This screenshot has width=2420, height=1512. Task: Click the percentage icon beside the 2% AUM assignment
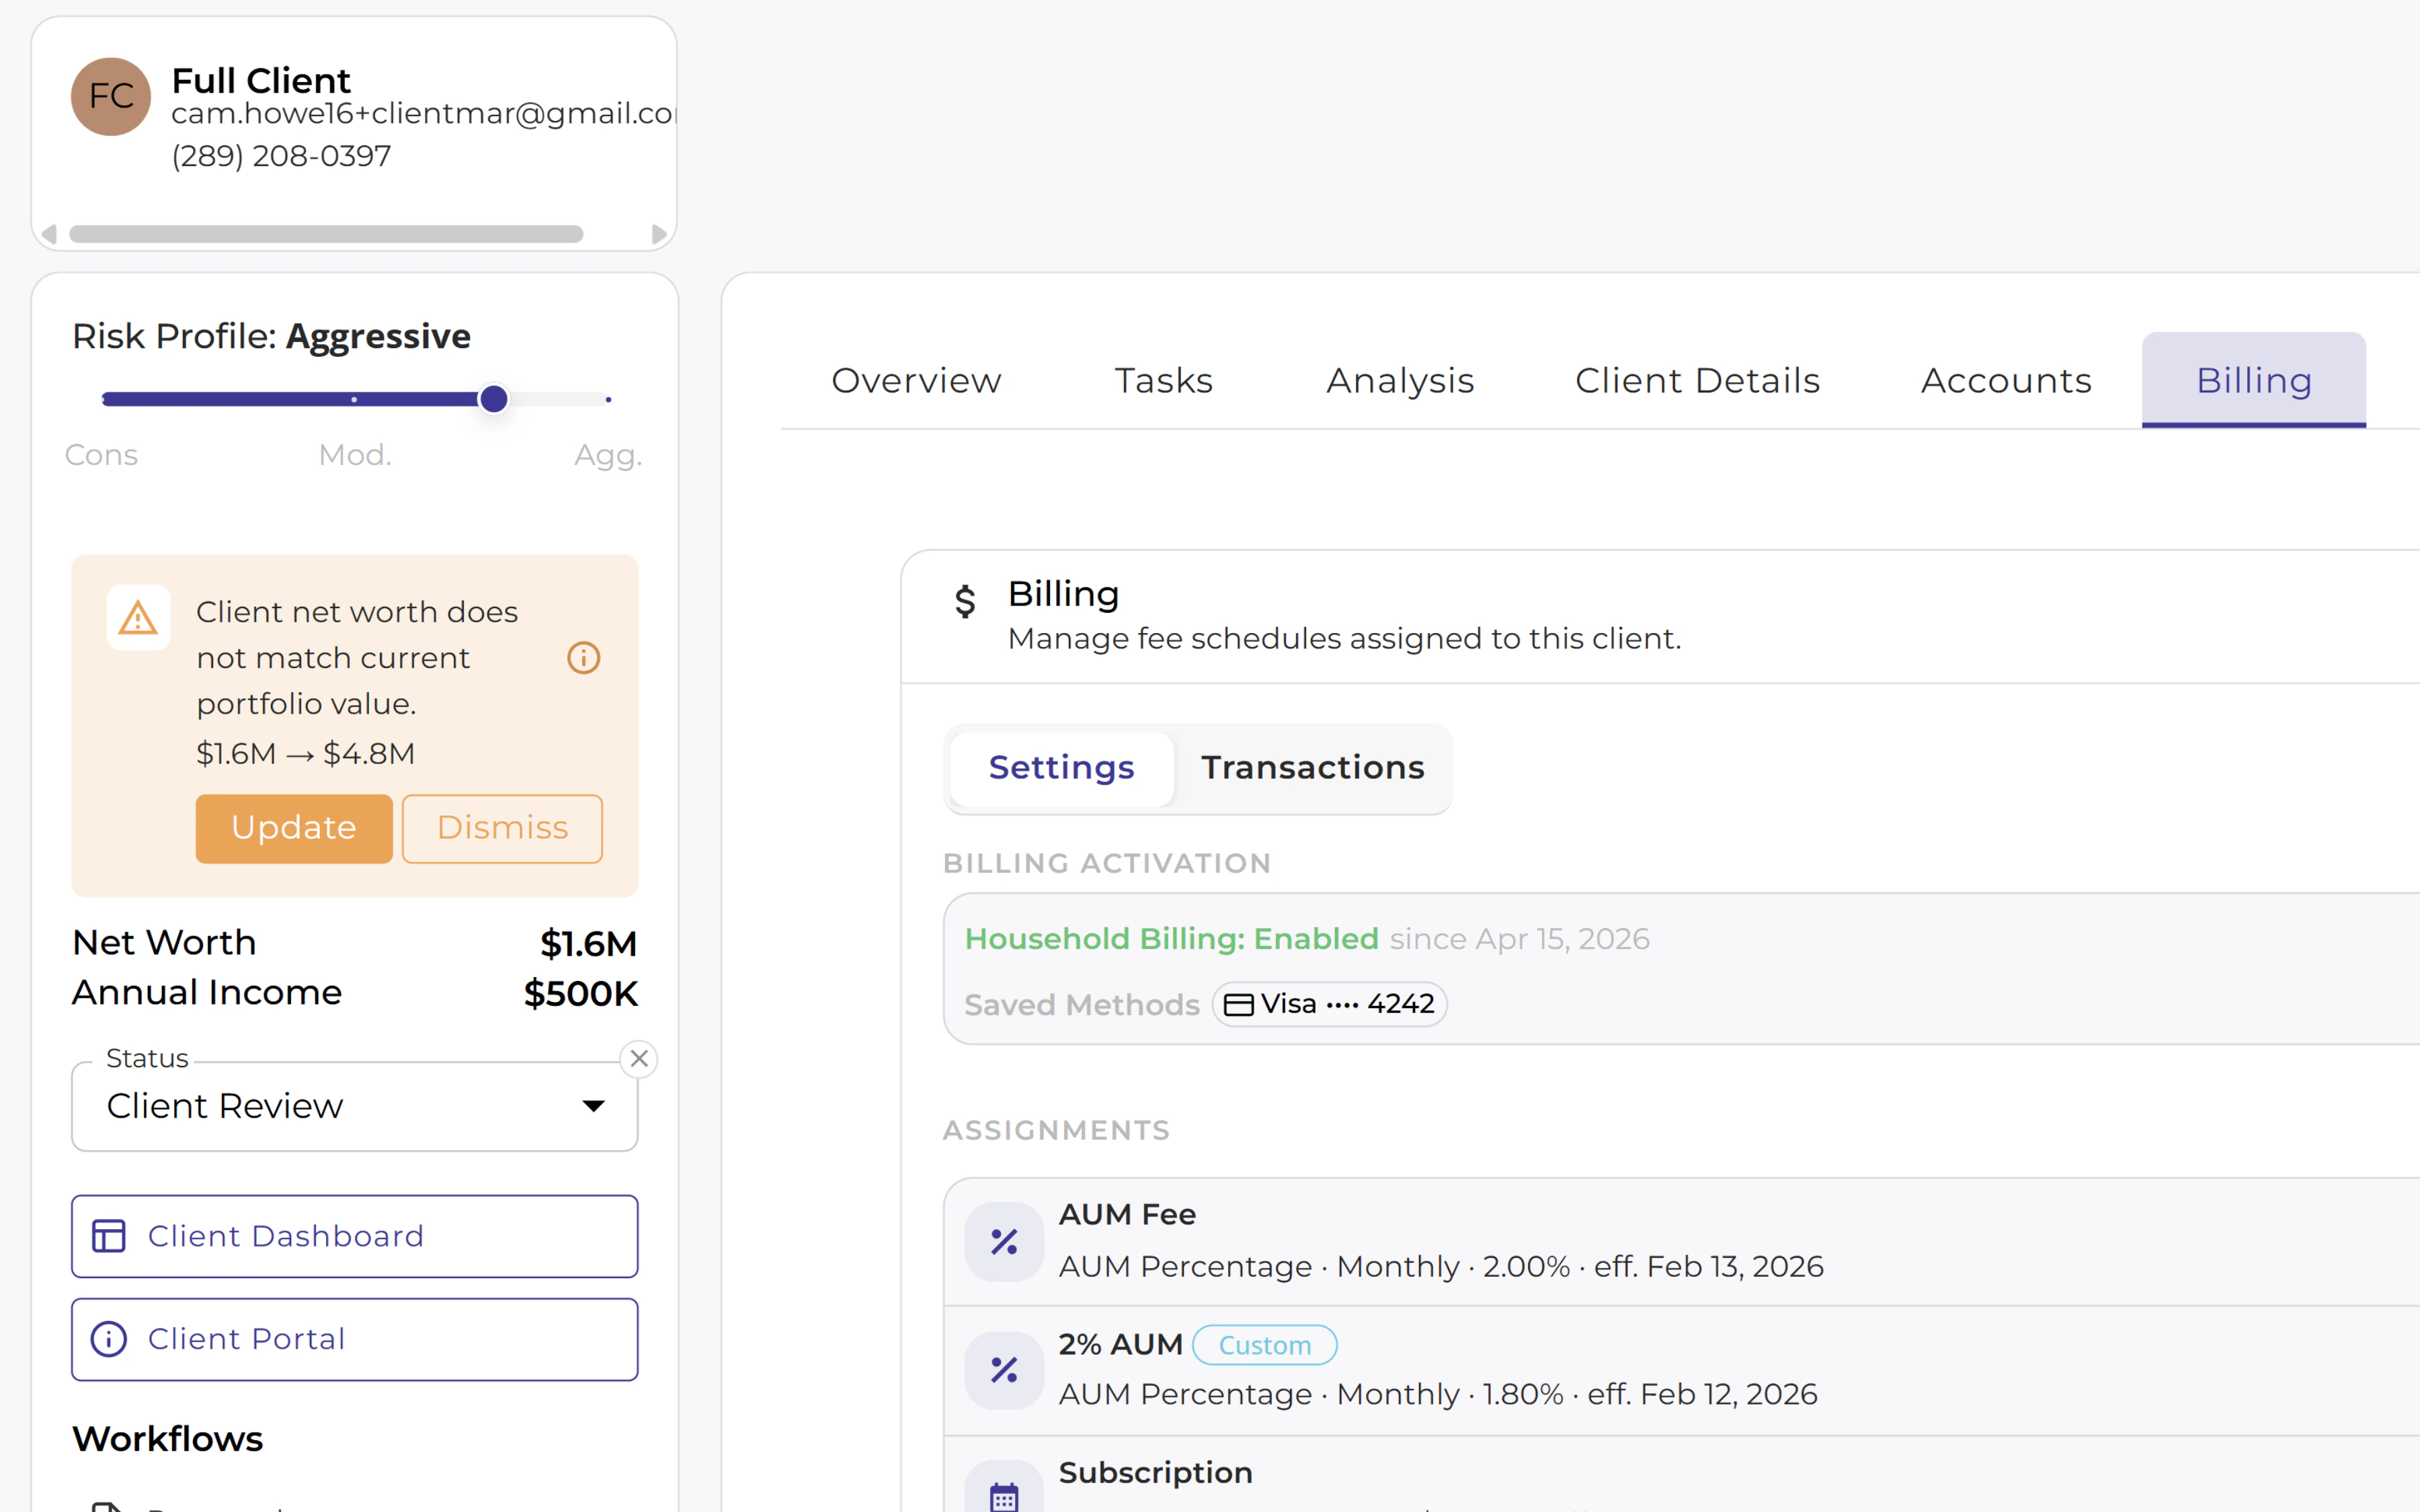(x=1003, y=1369)
